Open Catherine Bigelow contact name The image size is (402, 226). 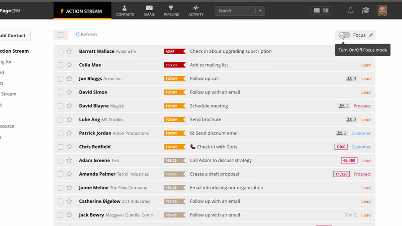pos(99,201)
